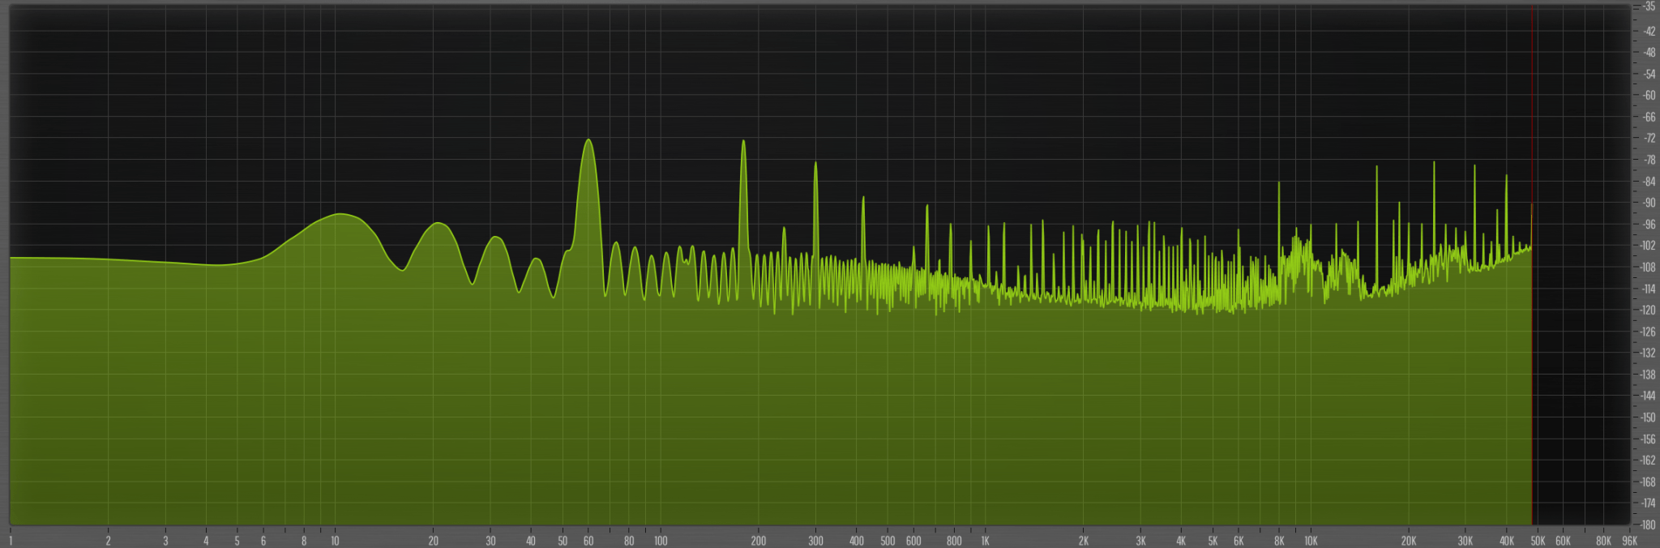Click the 60 Hz hum peak tip
This screenshot has width=1660, height=548.
pyautogui.click(x=588, y=140)
